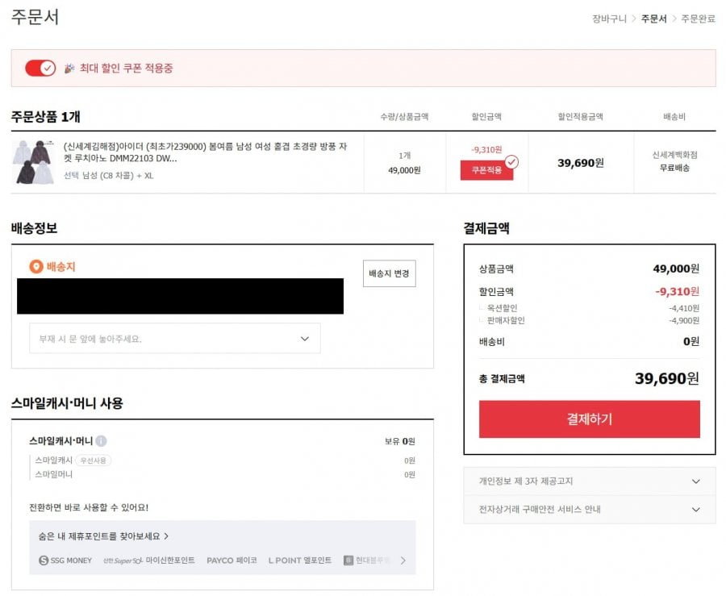Uncheck the coupon applied checkmark circle
This screenshot has height=596, width=726.
pyautogui.click(x=511, y=161)
